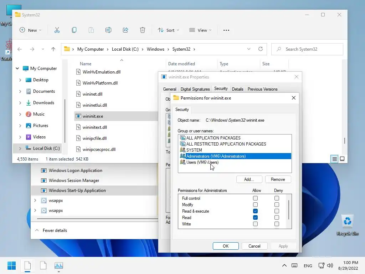Refresh the System32 folder view

click(261, 49)
